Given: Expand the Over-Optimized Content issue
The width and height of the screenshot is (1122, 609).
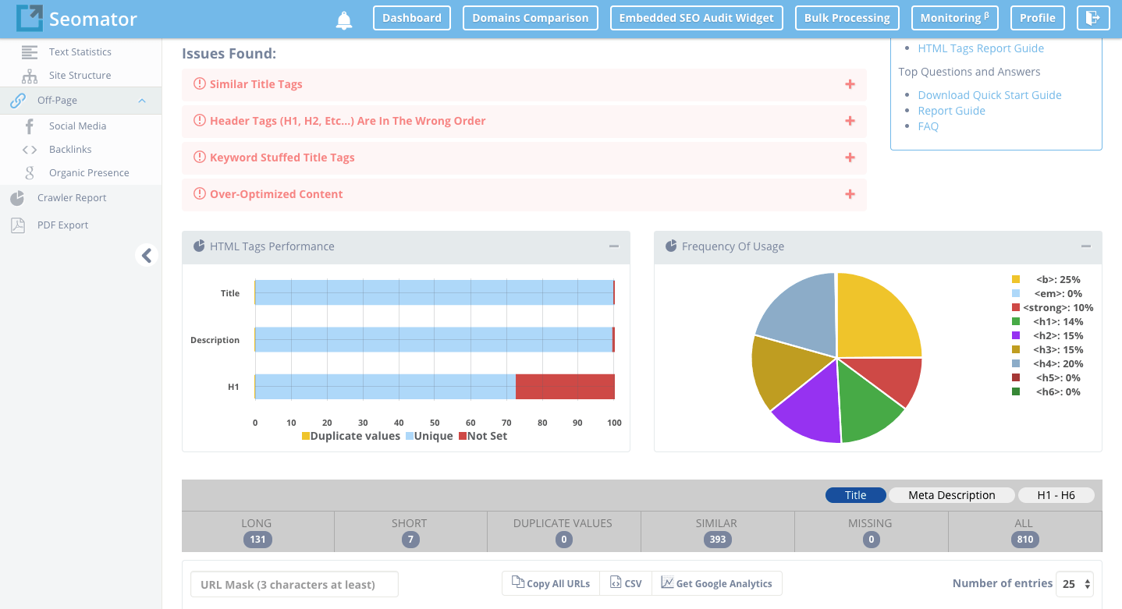Looking at the screenshot, I should coord(850,194).
